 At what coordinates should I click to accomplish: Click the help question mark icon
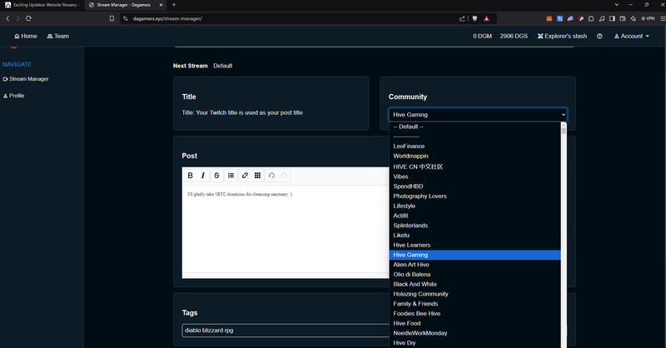click(x=599, y=37)
